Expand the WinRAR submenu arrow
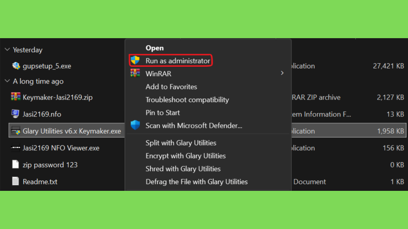The width and height of the screenshot is (408, 229). (x=282, y=74)
